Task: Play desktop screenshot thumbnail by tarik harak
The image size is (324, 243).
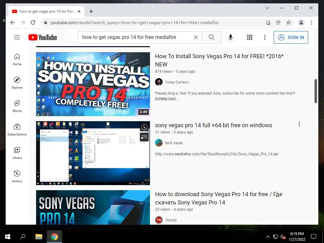Action: click(93, 153)
